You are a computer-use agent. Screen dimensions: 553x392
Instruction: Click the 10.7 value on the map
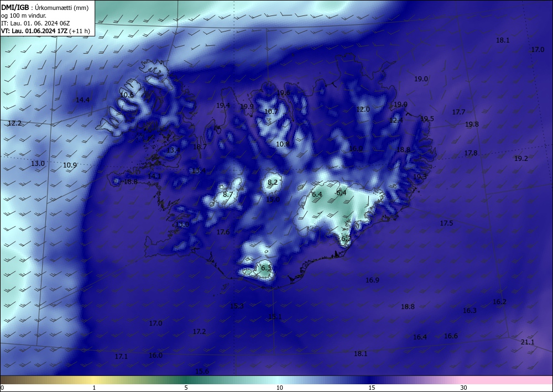click(271, 112)
